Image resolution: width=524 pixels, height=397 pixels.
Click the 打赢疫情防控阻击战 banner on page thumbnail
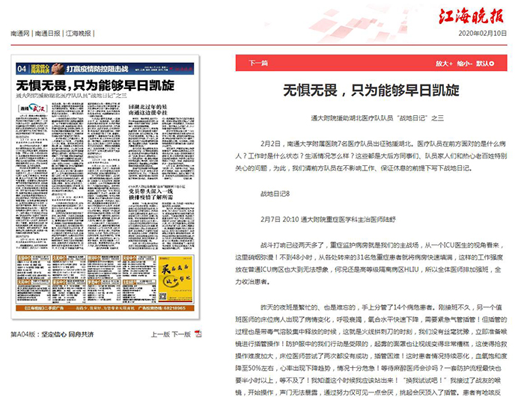pos(105,68)
